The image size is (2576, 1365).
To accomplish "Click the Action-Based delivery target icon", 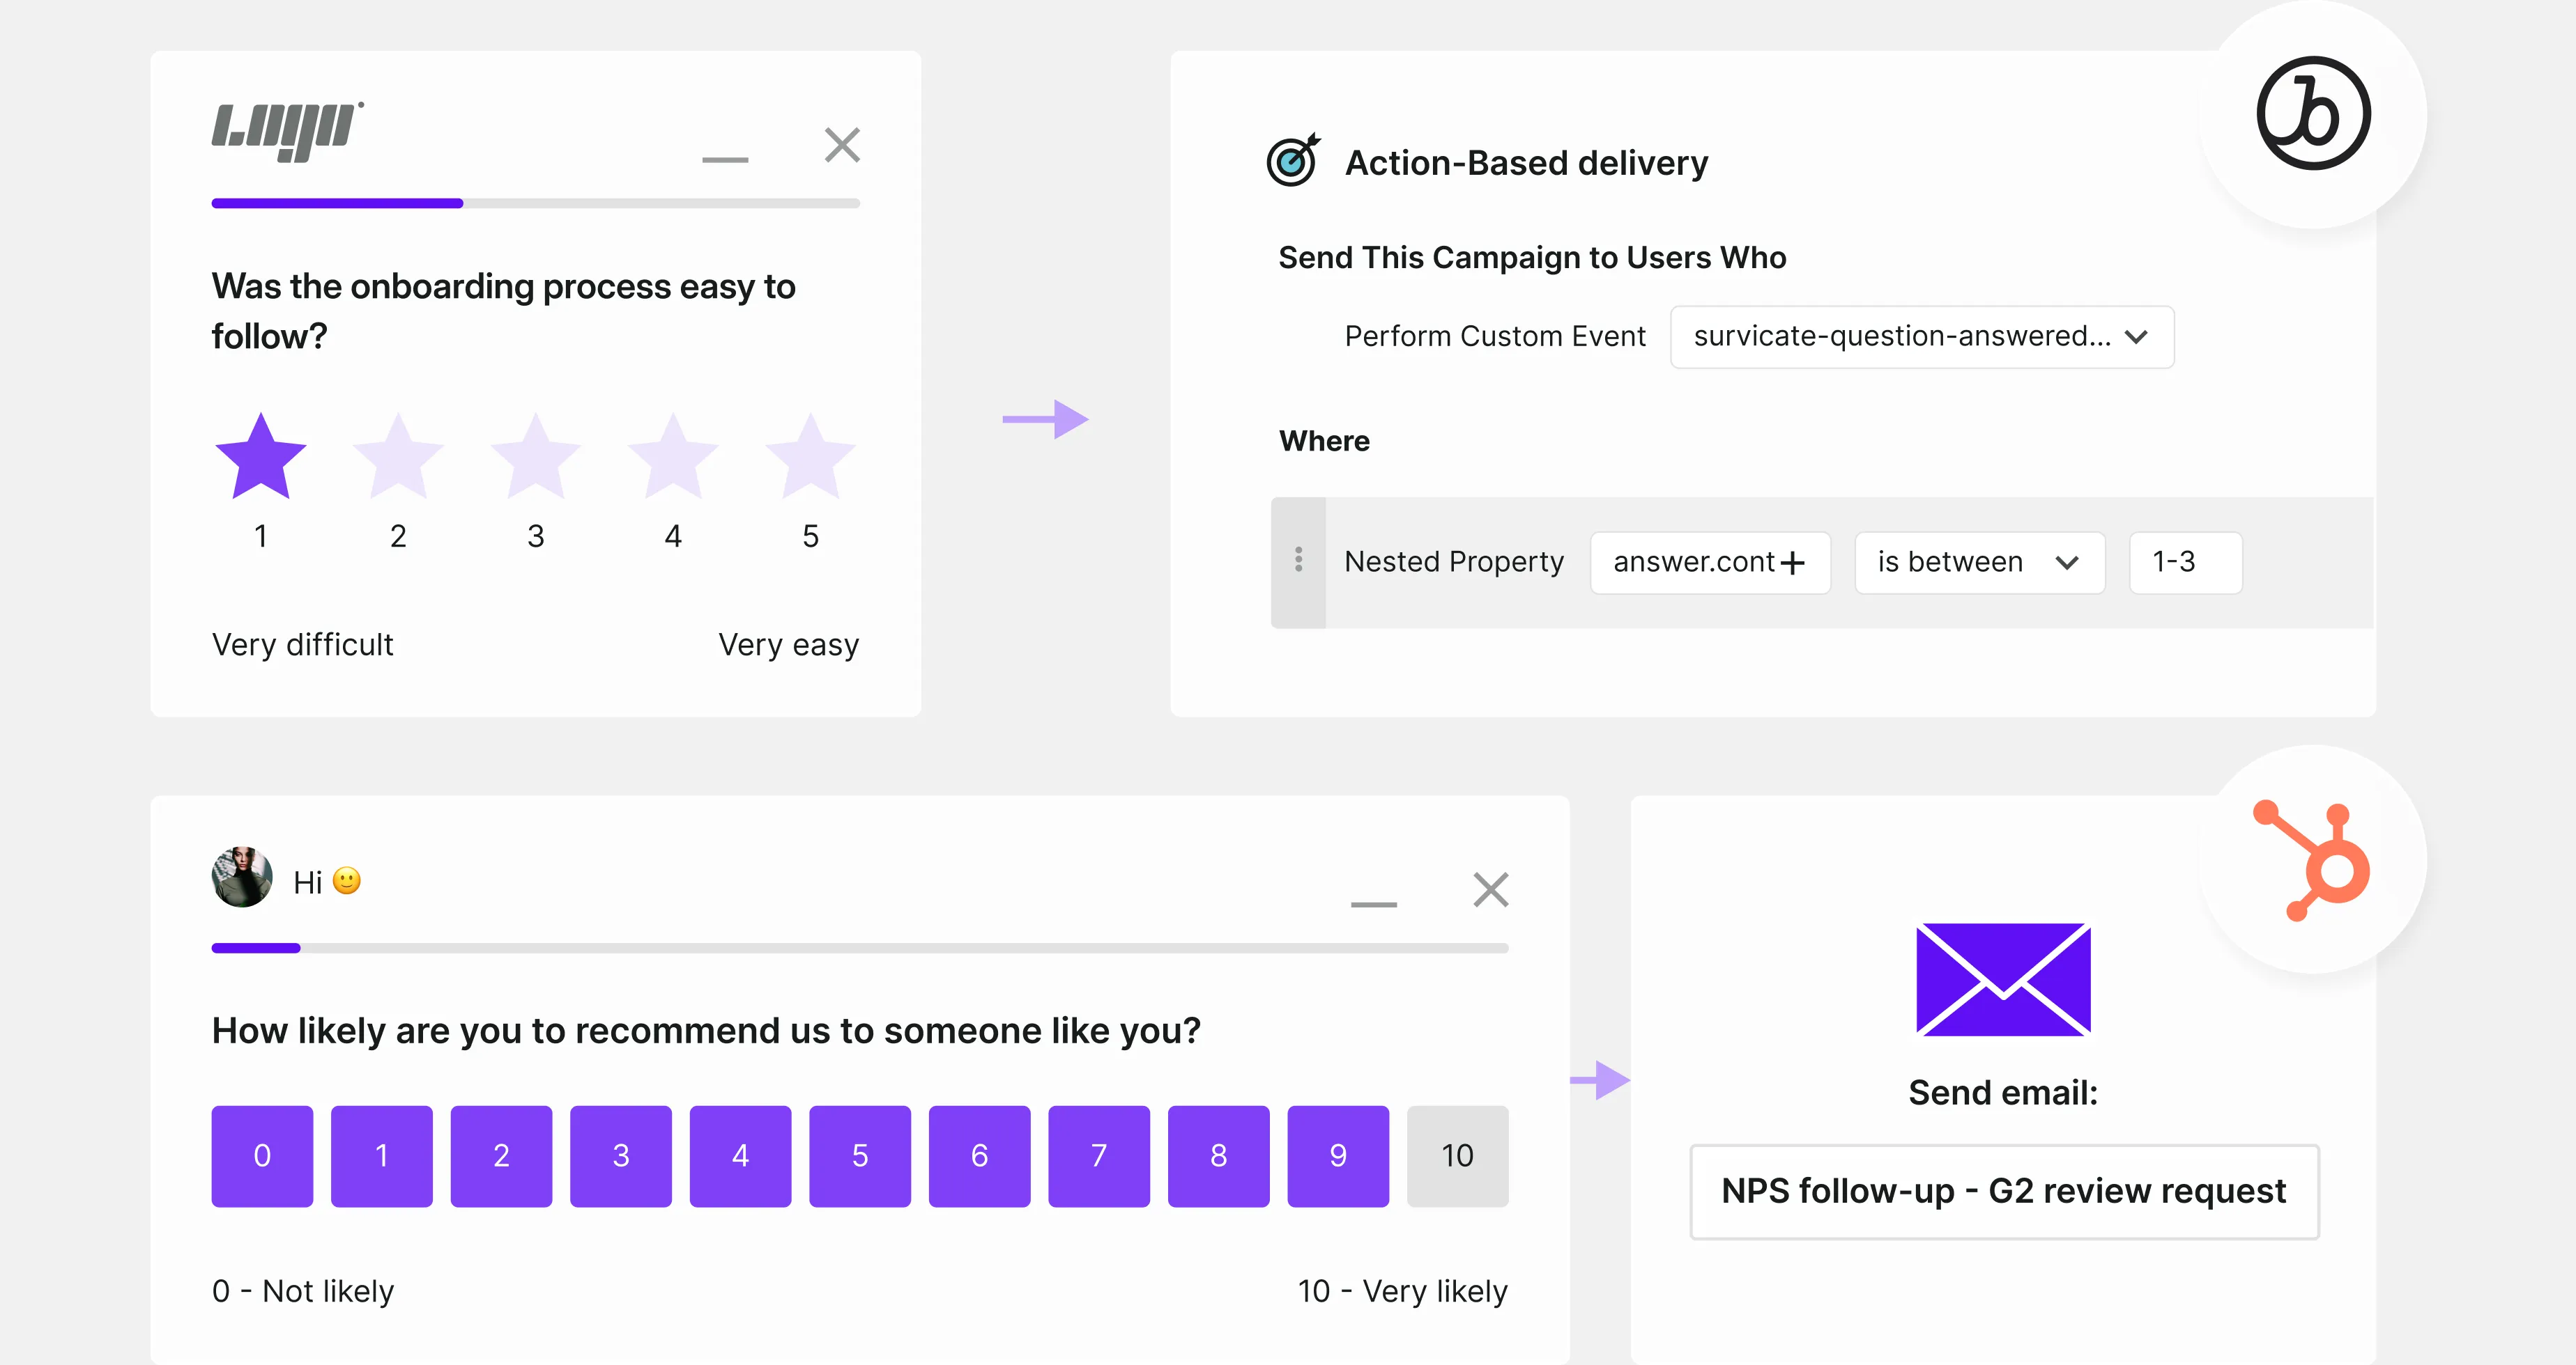I will tap(1292, 160).
